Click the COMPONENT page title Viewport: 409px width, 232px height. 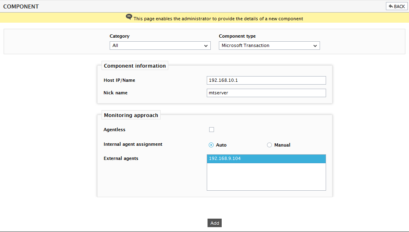coord(21,6)
